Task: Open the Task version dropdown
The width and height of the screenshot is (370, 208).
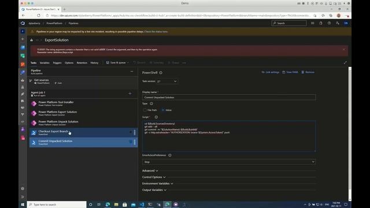Action: coord(167,81)
